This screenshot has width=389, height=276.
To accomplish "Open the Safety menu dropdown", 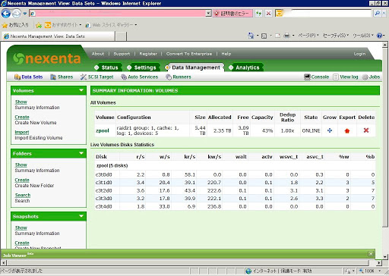I will 336,36.
